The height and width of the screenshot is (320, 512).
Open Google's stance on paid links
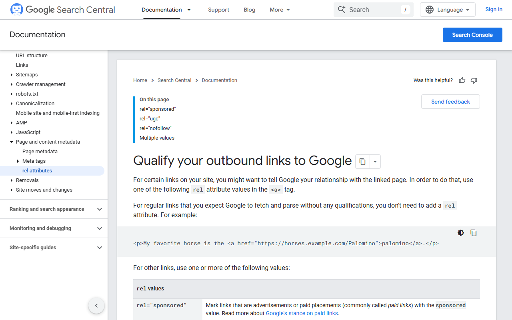302,313
